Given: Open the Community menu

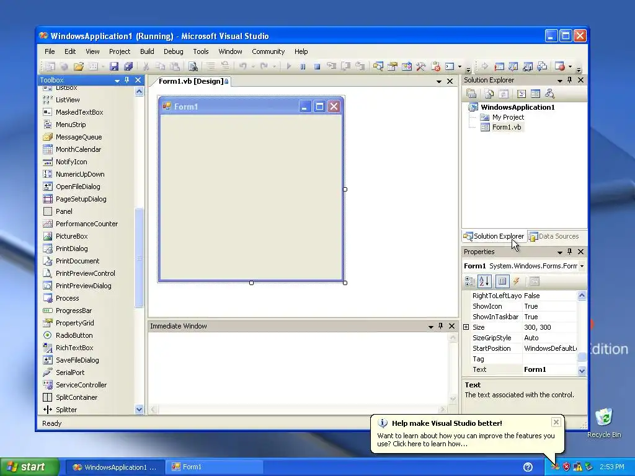Looking at the screenshot, I should 268,51.
